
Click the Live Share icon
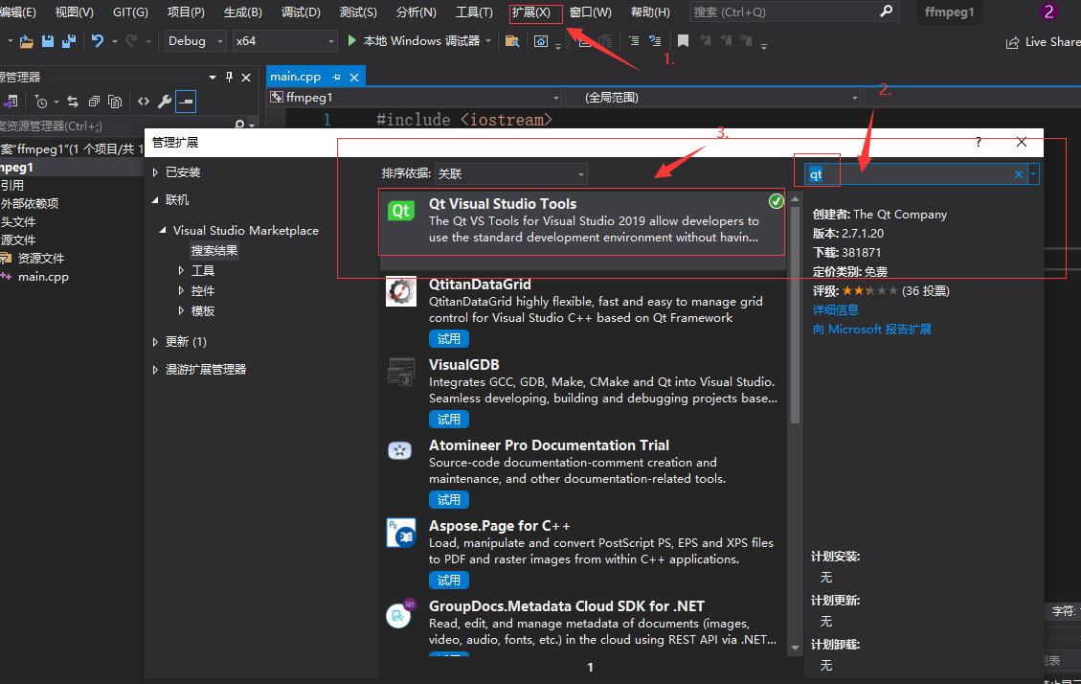tap(1012, 43)
